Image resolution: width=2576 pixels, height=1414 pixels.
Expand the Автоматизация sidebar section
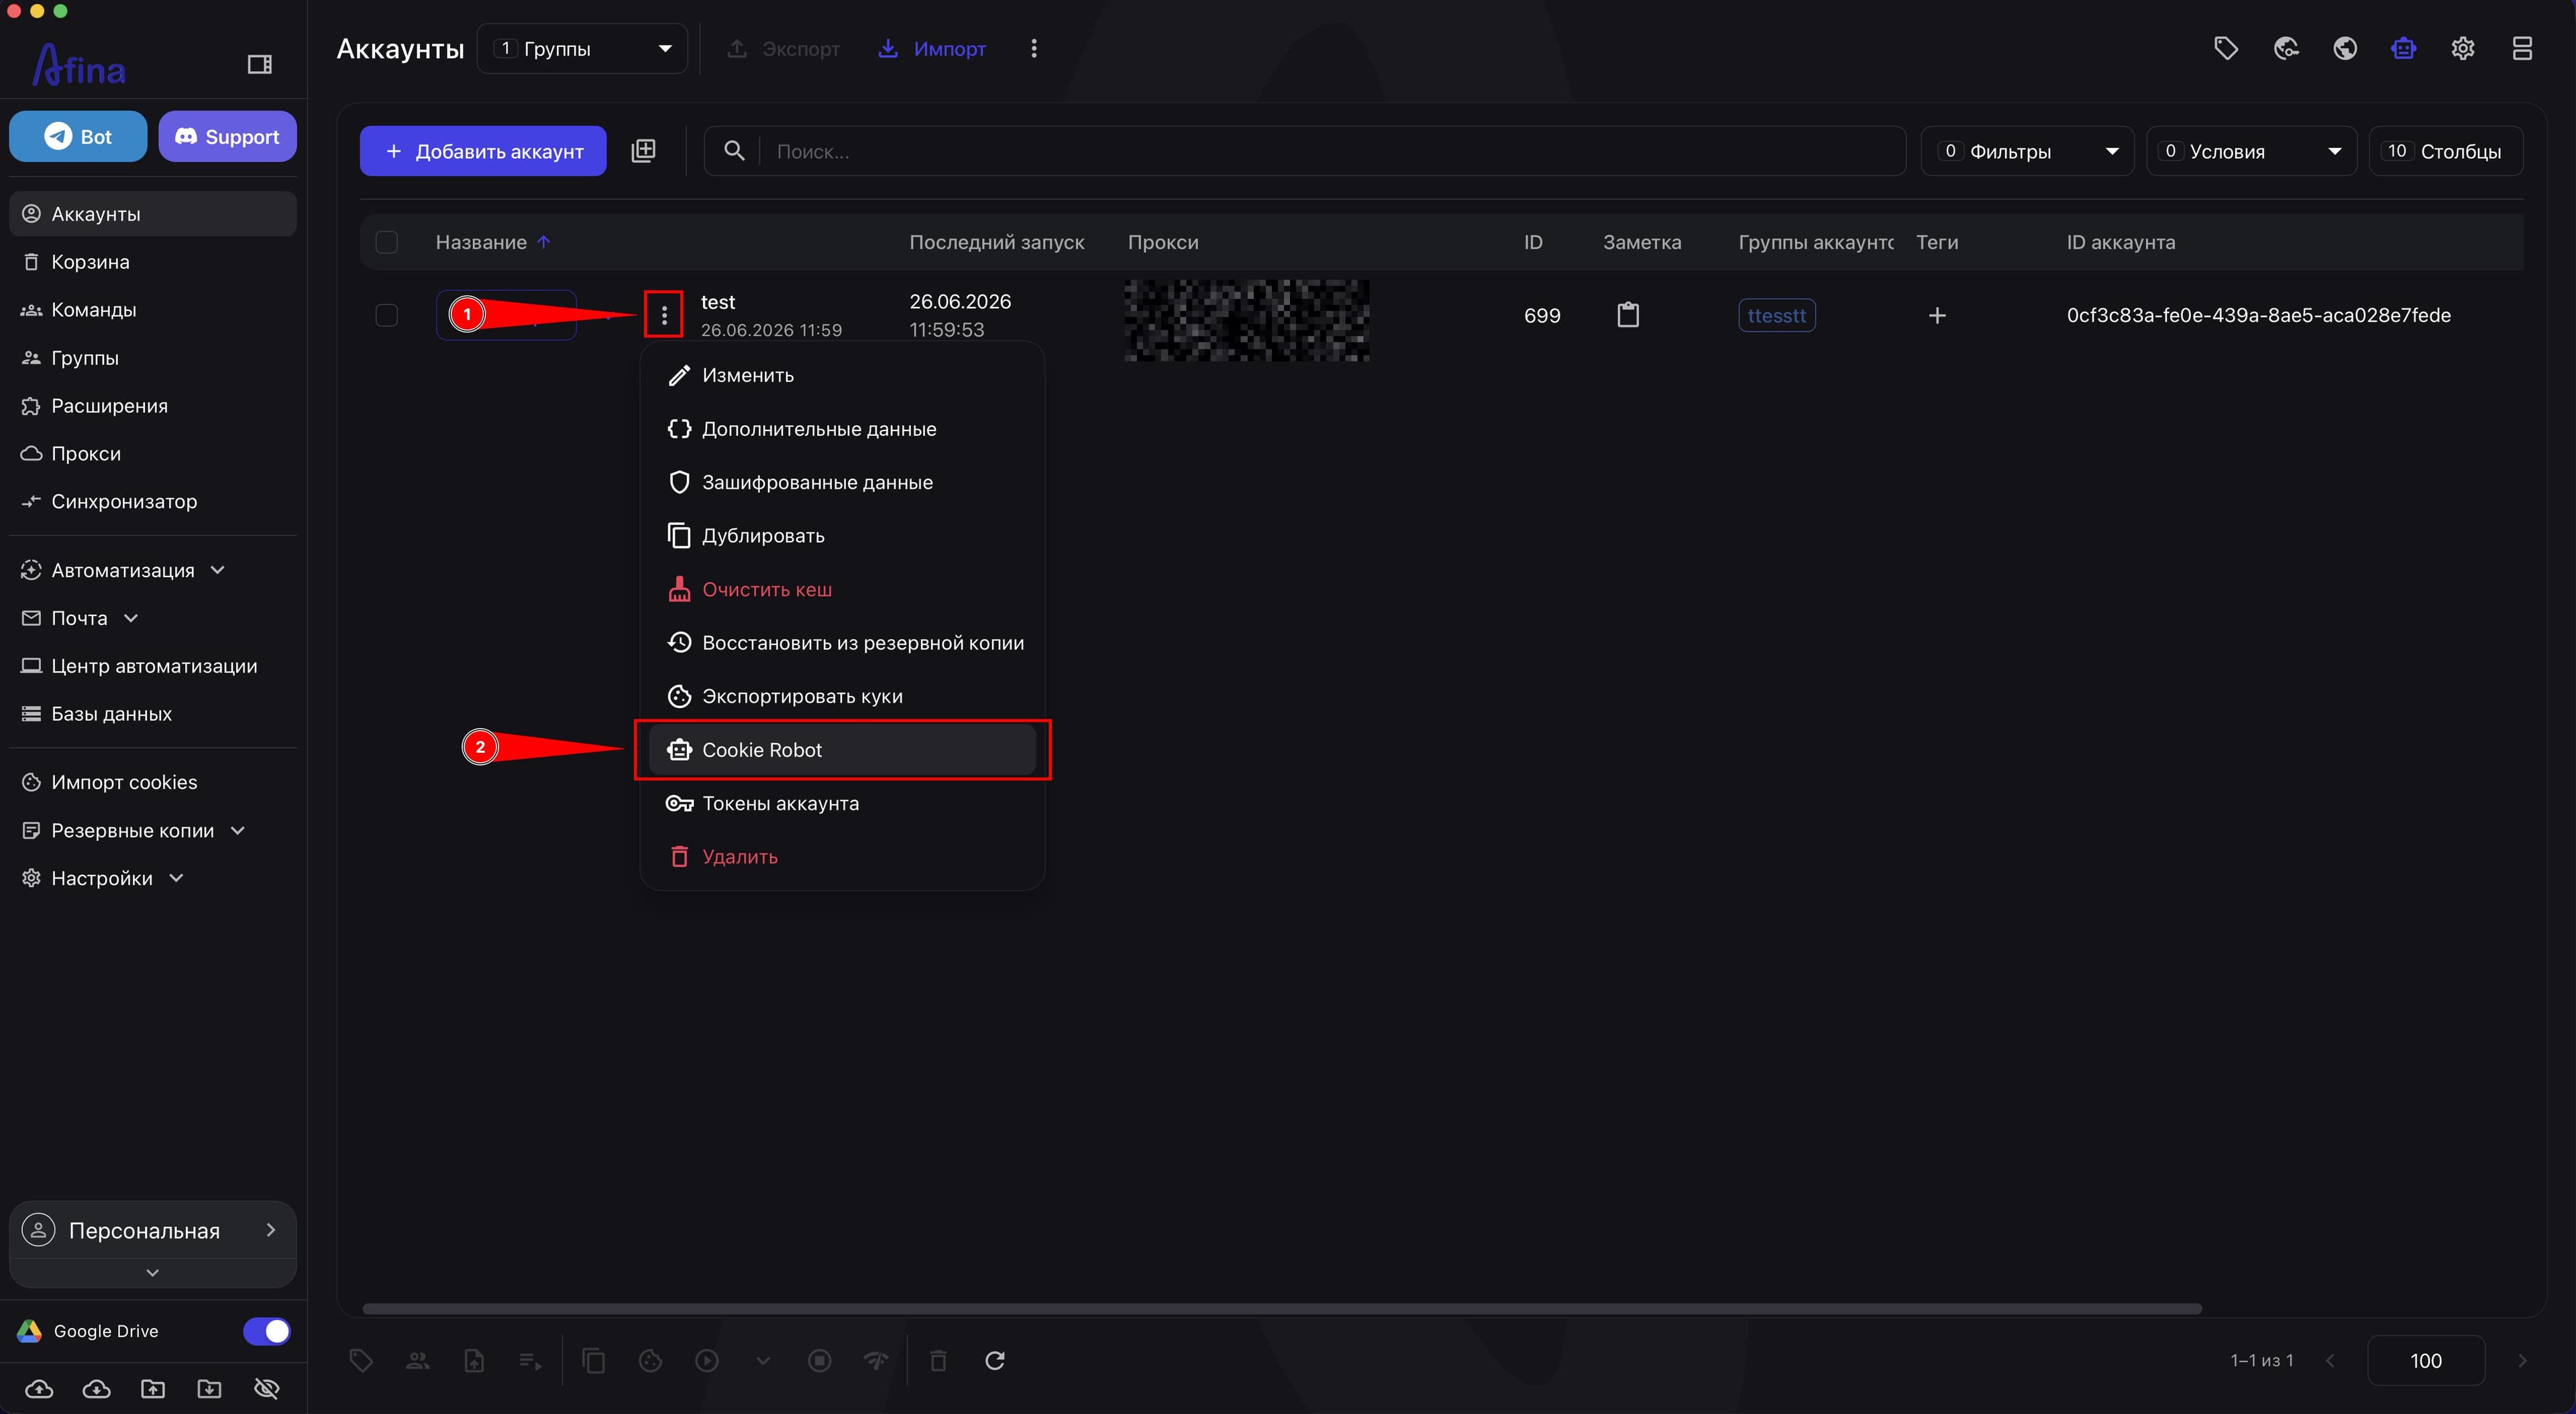coord(123,570)
